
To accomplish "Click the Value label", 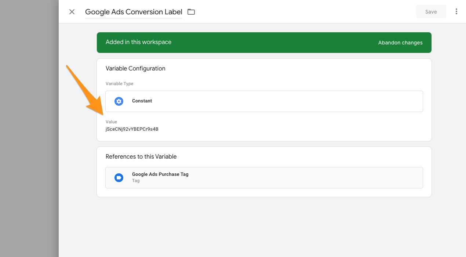I will tap(111, 122).
